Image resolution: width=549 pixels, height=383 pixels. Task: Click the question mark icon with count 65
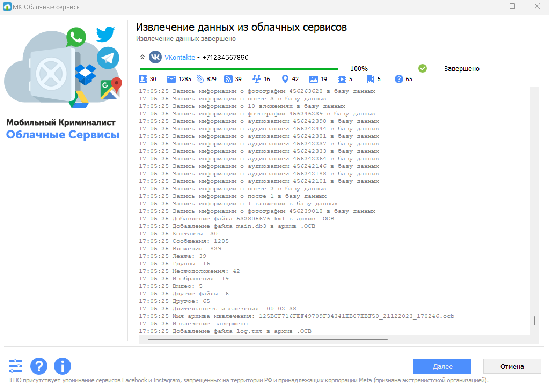(x=399, y=79)
